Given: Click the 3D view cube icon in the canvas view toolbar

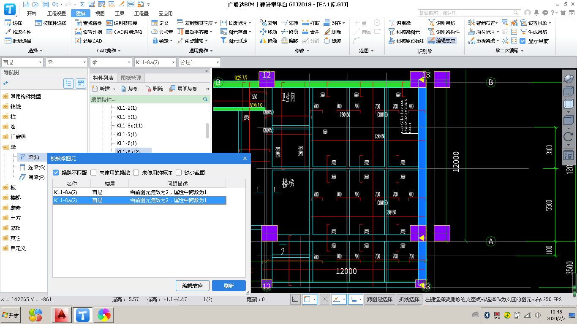Looking at the screenshot, I should coord(569,92).
